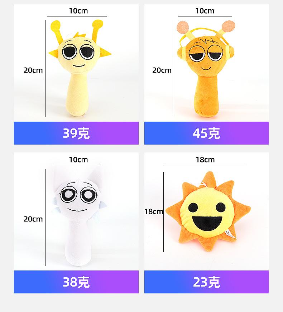This screenshot has width=283, height=312.
Task: Click the 10cm label above yellow plush
Action: tap(78, 11)
